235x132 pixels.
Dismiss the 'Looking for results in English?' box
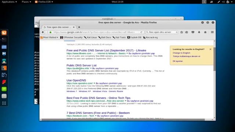coord(210,49)
